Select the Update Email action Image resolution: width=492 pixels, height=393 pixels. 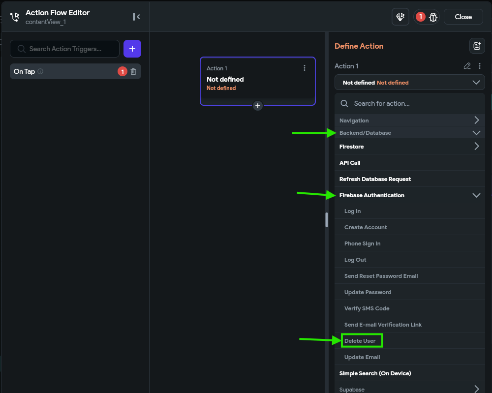[x=409, y=357]
